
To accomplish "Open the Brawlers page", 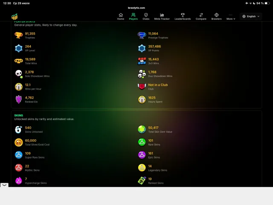I will (216, 17).
